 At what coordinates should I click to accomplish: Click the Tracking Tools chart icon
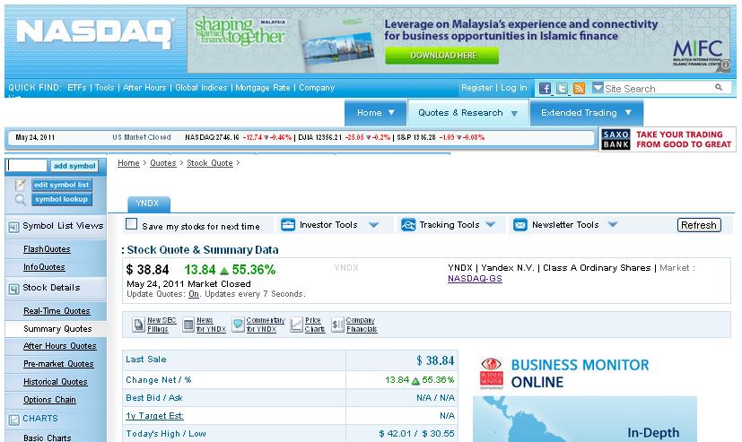tap(408, 224)
